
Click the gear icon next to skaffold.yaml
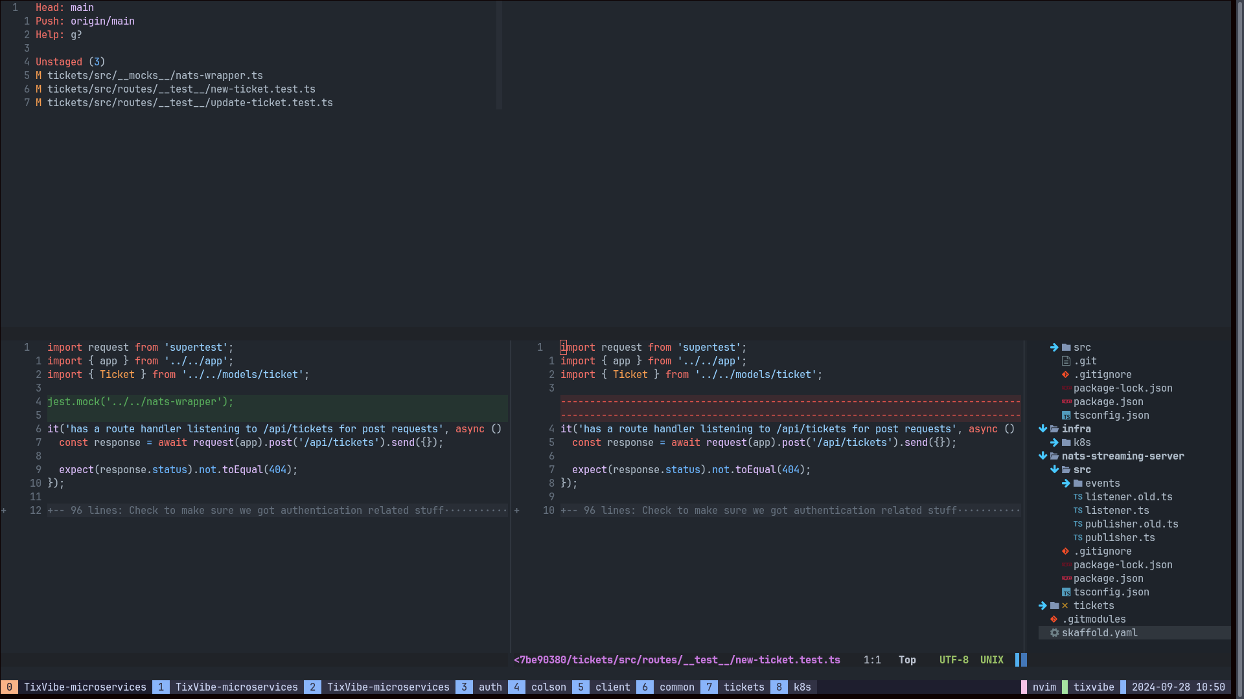1055,633
